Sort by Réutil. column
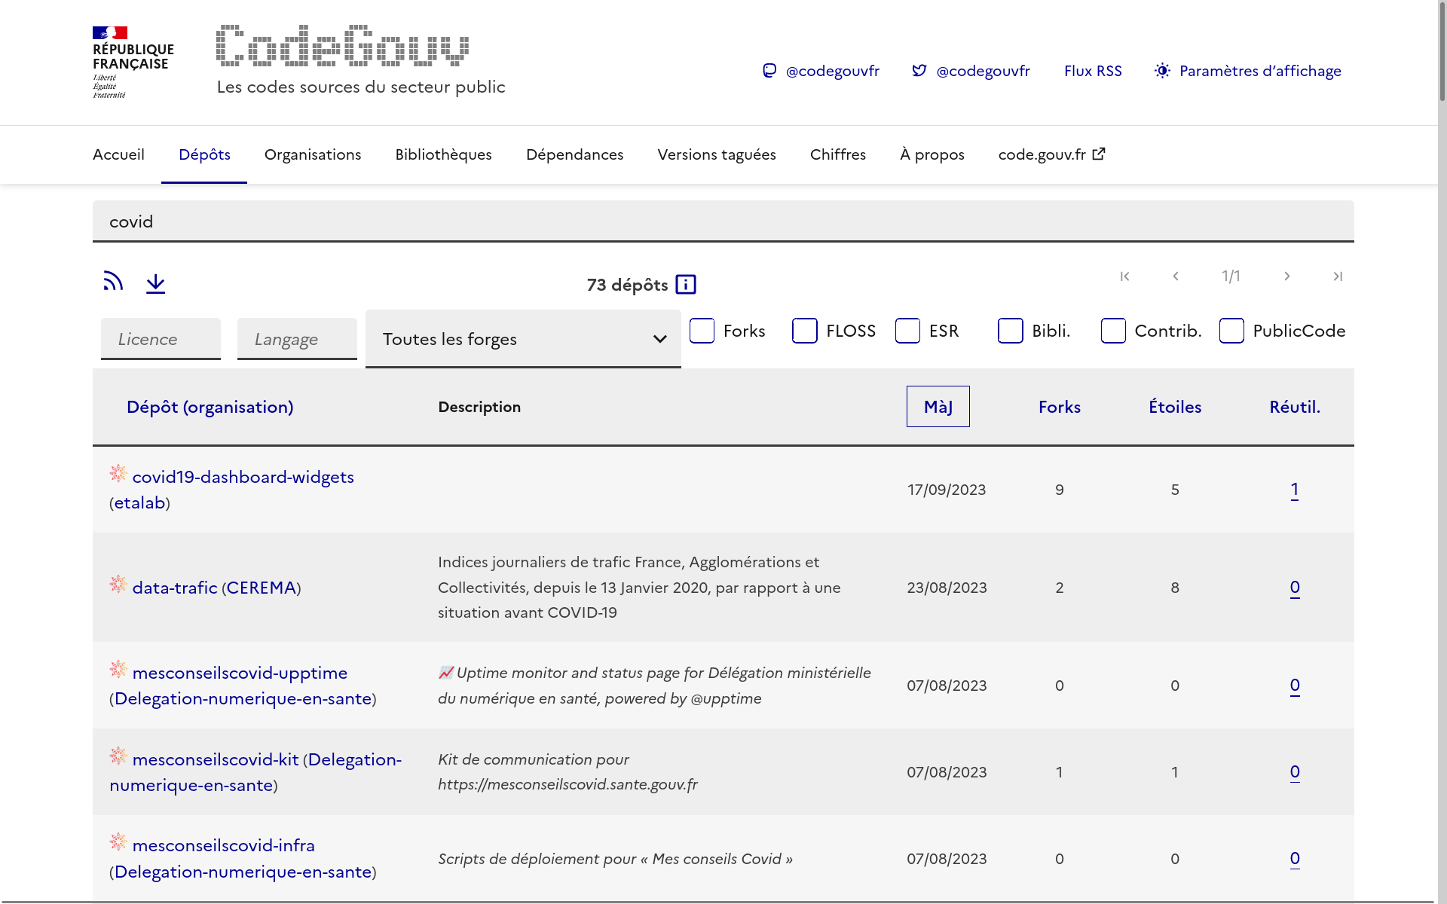This screenshot has width=1447, height=904. coord(1295,407)
